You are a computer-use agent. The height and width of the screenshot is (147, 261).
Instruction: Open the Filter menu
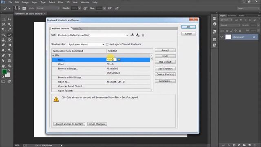(x=61, y=2)
